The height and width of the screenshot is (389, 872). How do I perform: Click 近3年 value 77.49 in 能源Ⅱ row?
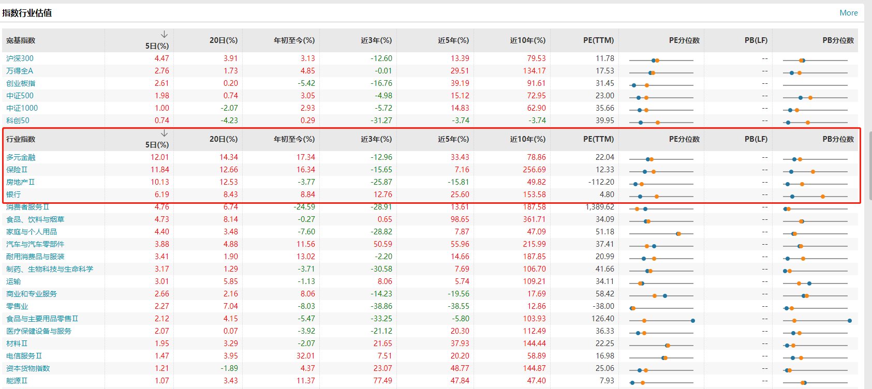coord(382,381)
